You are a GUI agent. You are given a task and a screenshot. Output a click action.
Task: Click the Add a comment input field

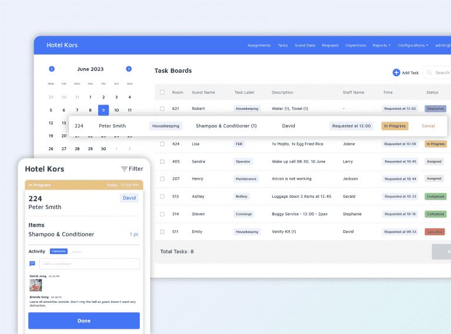89,264
